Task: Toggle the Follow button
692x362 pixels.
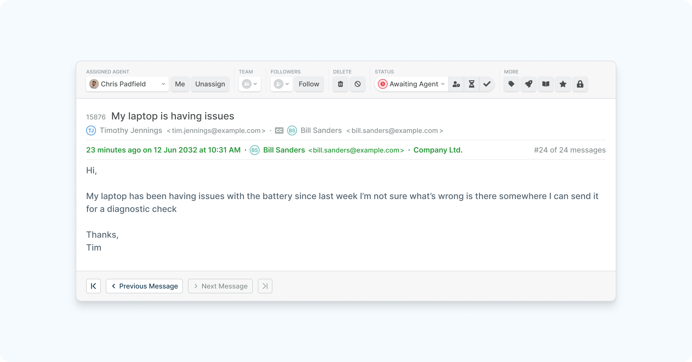Action: 309,84
